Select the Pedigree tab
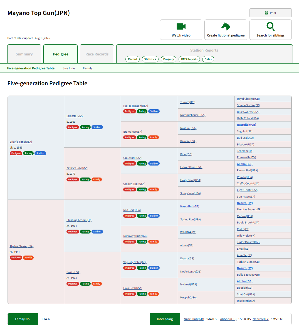The image size is (299, 333). (x=60, y=54)
